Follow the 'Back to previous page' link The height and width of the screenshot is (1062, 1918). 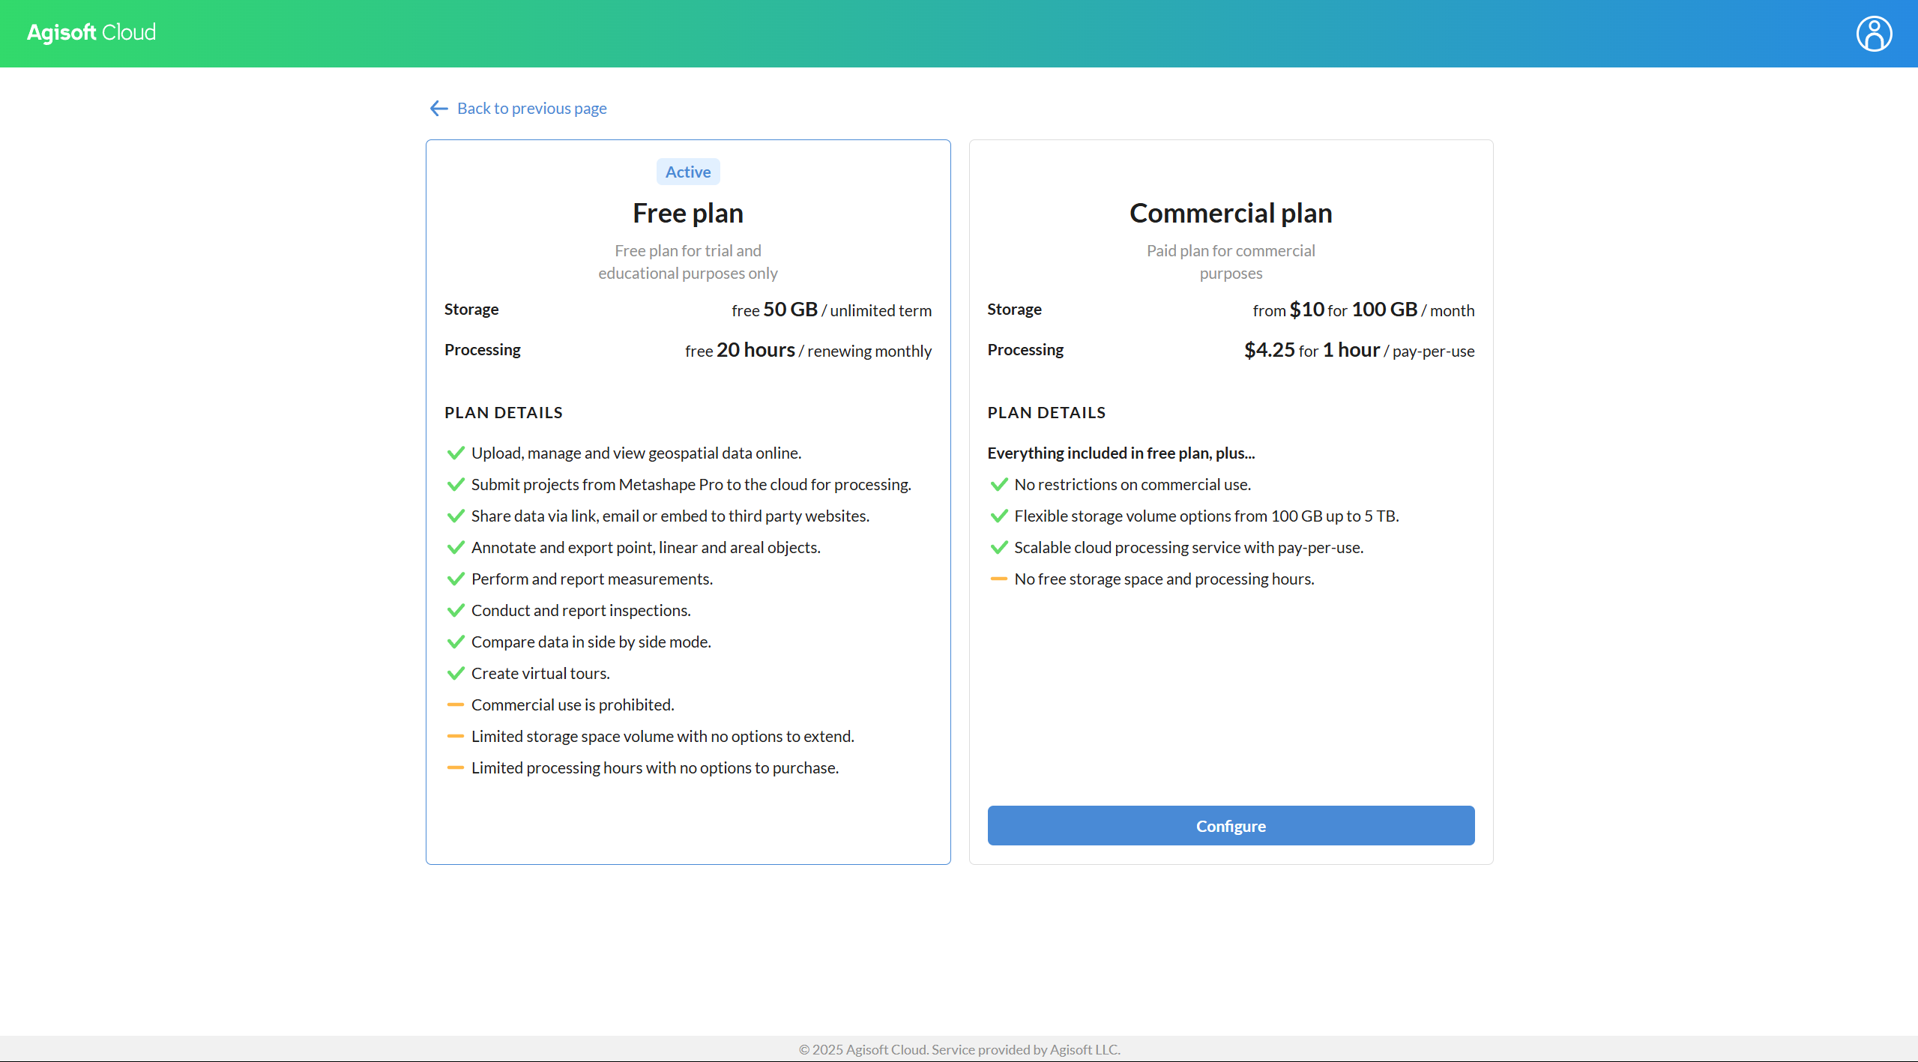pos(531,109)
